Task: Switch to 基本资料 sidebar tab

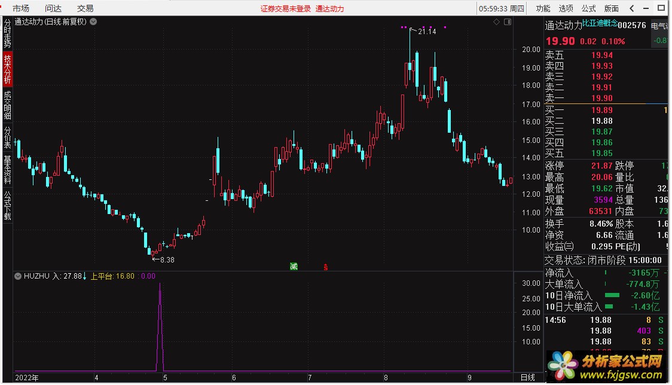Action: pos(7,169)
